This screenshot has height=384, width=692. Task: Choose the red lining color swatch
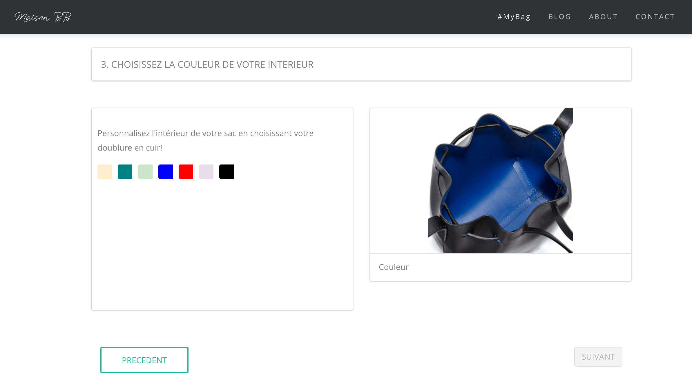tap(186, 172)
